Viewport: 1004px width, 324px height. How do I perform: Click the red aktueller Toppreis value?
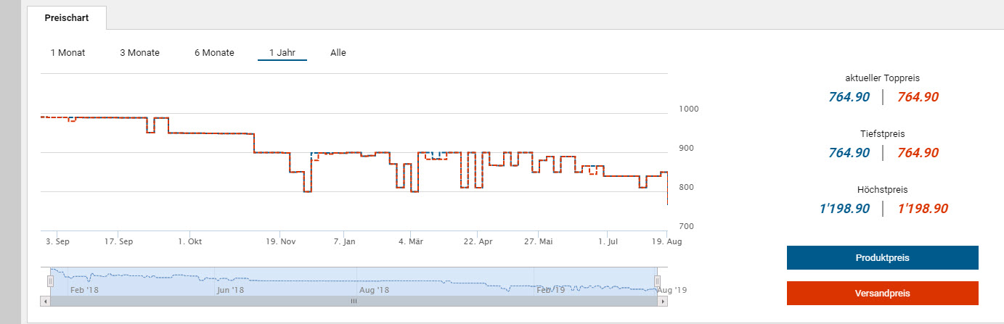(x=918, y=97)
